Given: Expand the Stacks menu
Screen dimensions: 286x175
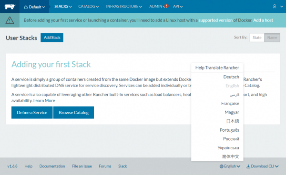Looking at the screenshot, I should pyautogui.click(x=63, y=6).
